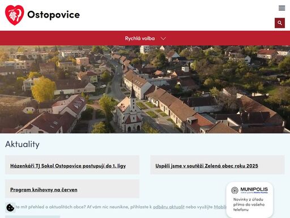
Task: Click the red search magnifier button
Action: tap(280, 23)
